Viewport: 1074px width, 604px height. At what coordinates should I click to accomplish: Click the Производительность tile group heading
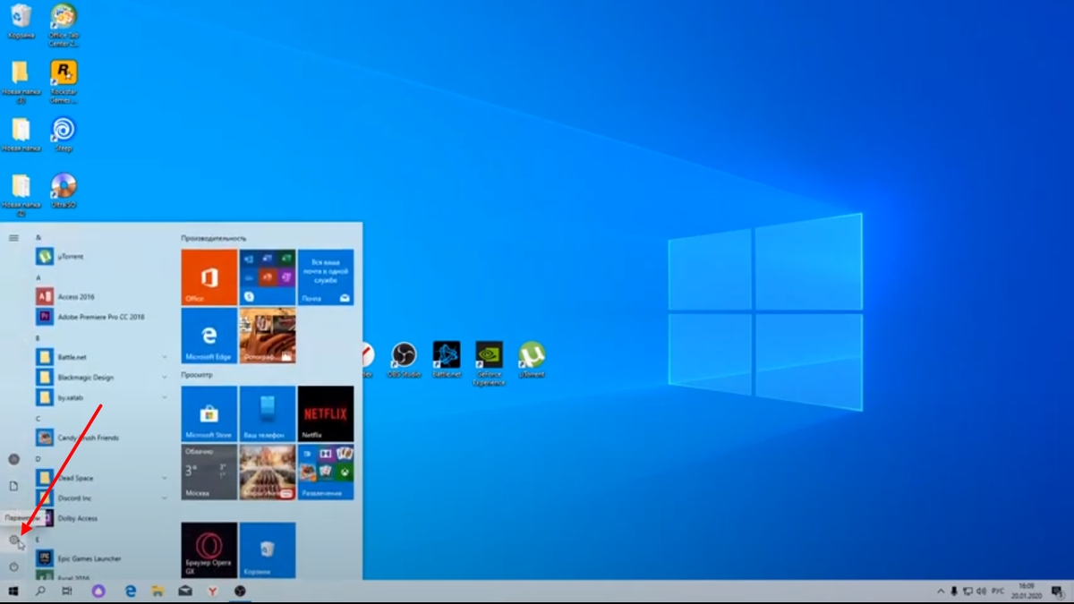(x=213, y=238)
